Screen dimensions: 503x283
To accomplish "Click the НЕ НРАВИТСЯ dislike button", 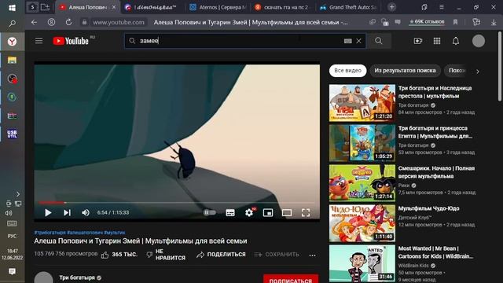I will pyautogui.click(x=166, y=255).
